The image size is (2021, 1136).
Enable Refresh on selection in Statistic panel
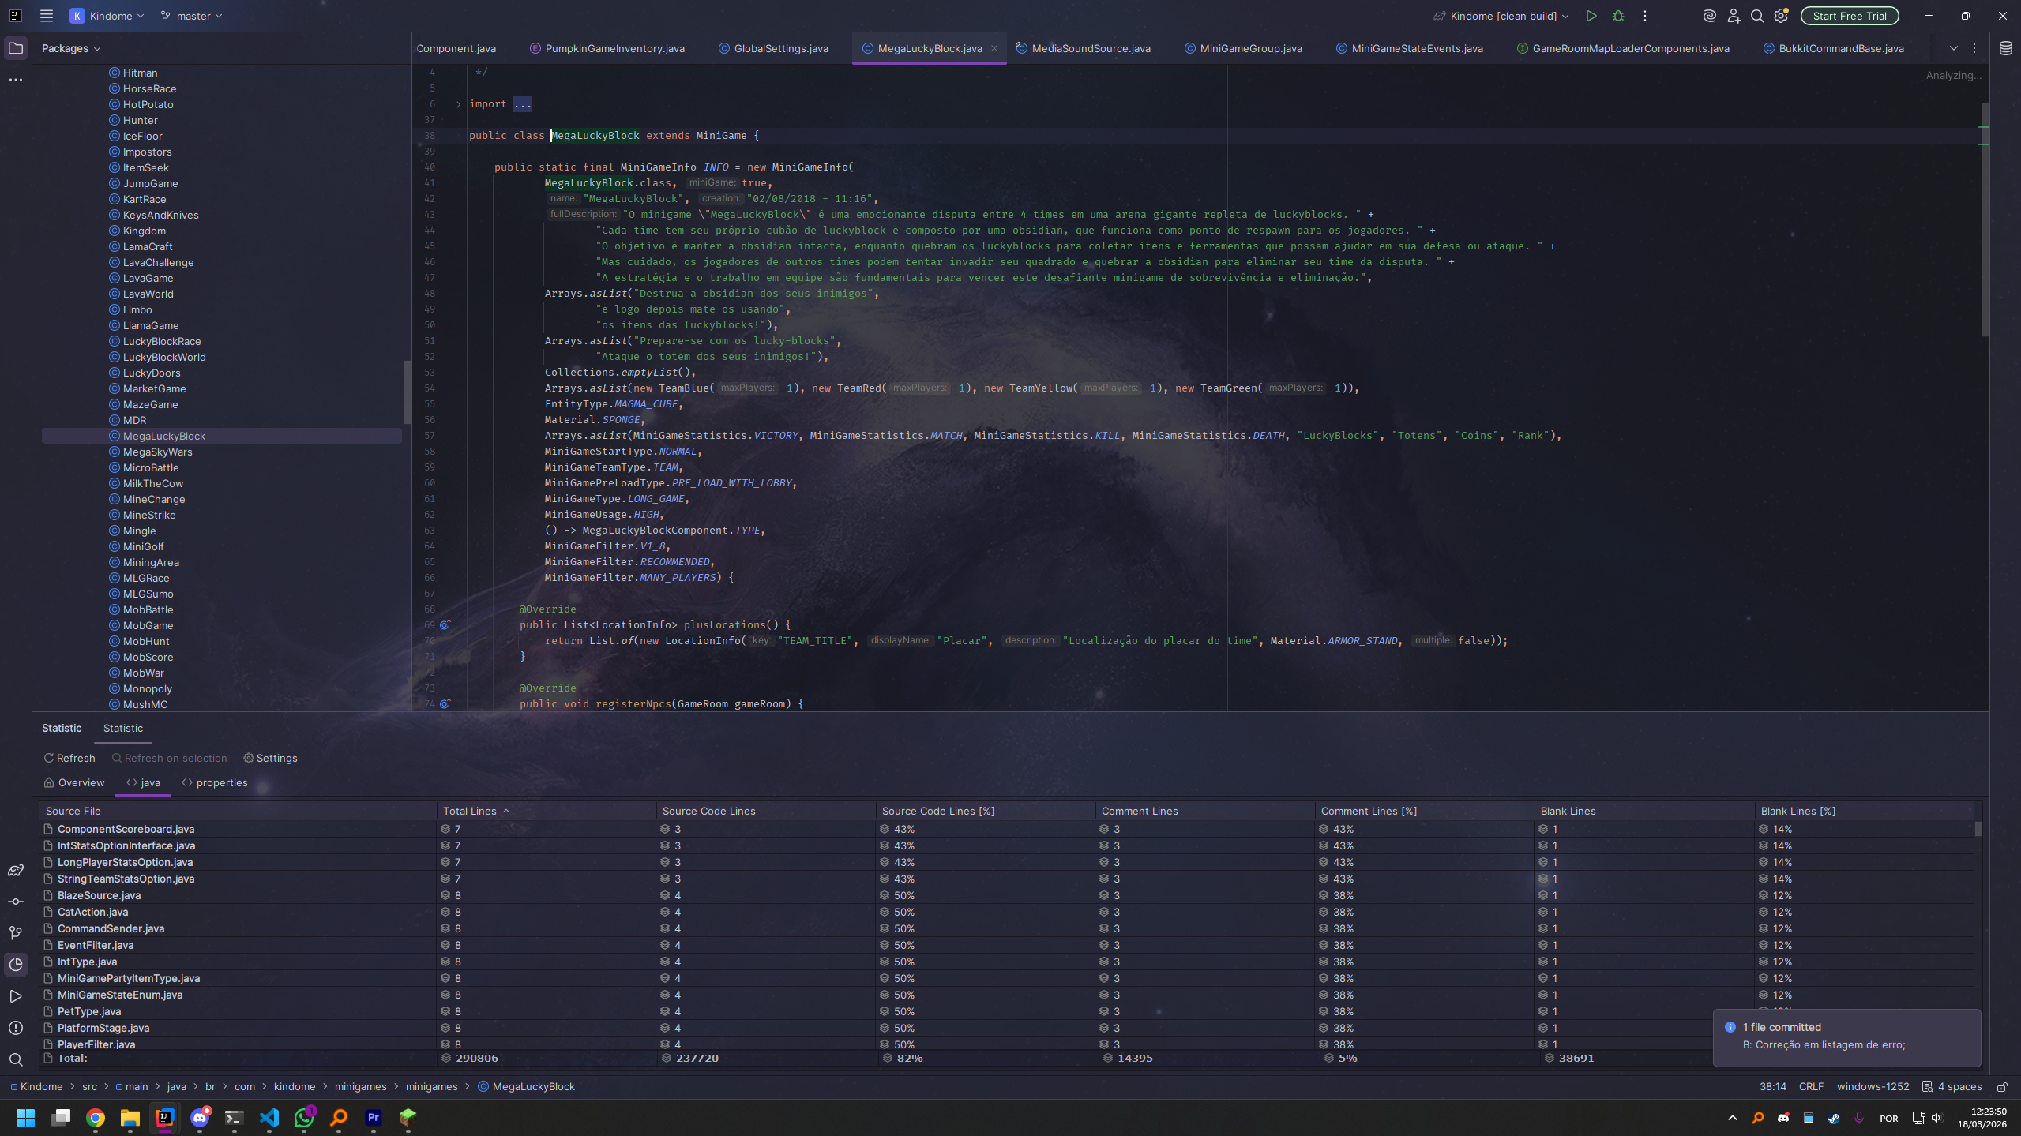point(169,758)
